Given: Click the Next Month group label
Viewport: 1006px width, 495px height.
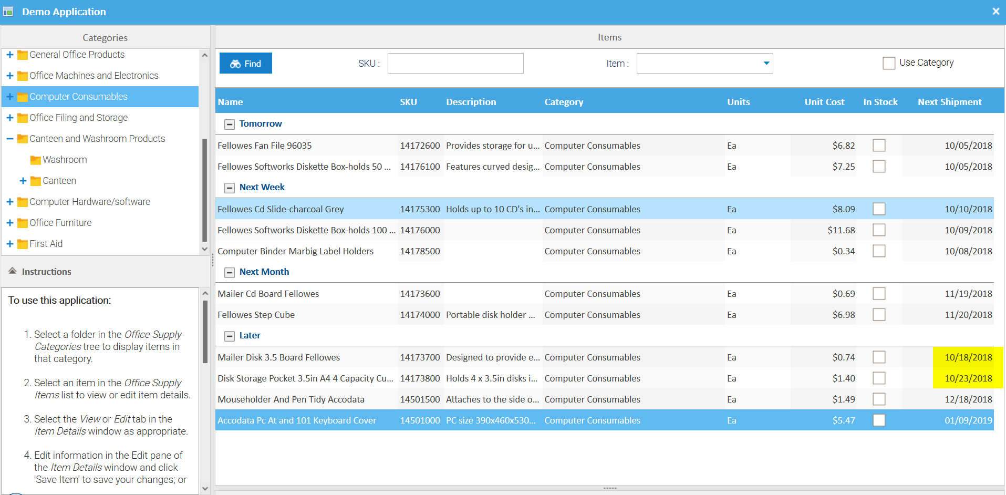Looking at the screenshot, I should (x=264, y=272).
